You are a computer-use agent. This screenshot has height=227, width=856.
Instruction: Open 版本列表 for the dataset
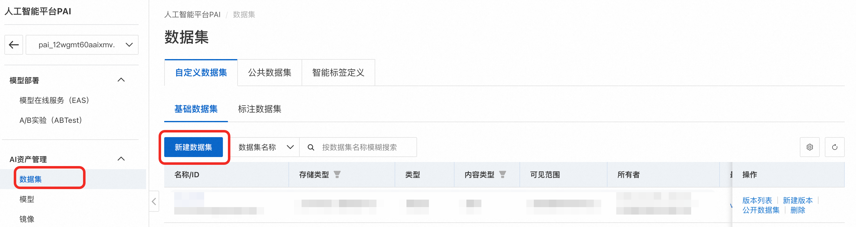pos(757,200)
